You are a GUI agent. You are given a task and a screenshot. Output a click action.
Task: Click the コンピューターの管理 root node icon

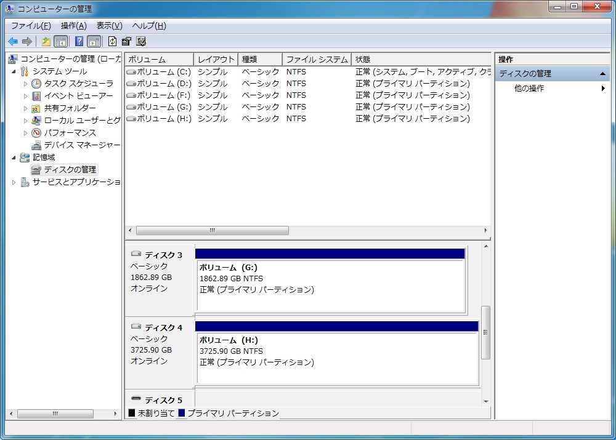pos(12,59)
